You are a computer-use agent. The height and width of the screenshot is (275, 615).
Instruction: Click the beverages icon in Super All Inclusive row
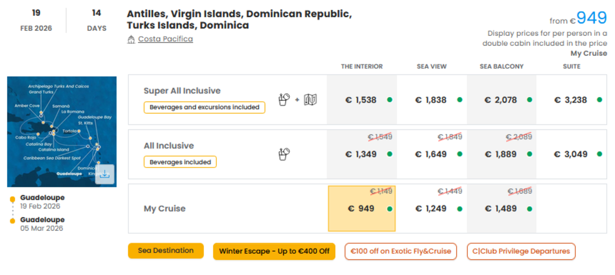tap(284, 100)
